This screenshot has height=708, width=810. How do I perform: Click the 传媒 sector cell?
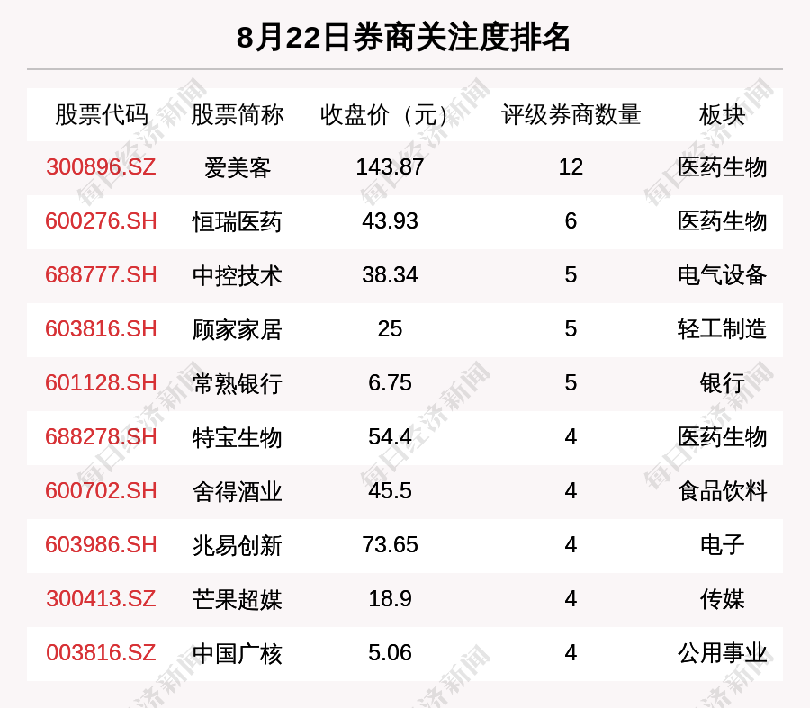point(722,599)
